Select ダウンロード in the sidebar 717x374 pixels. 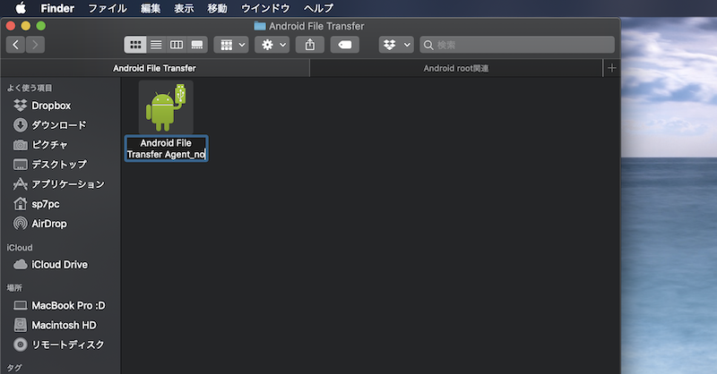[x=59, y=125]
